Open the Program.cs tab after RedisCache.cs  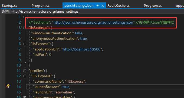(153, 6)
